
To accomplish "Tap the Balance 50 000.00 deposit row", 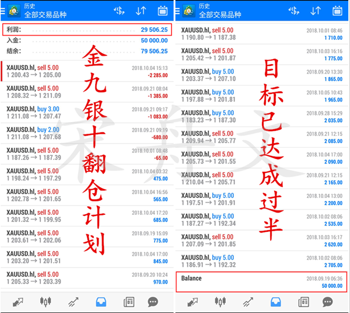I will tap(262, 282).
